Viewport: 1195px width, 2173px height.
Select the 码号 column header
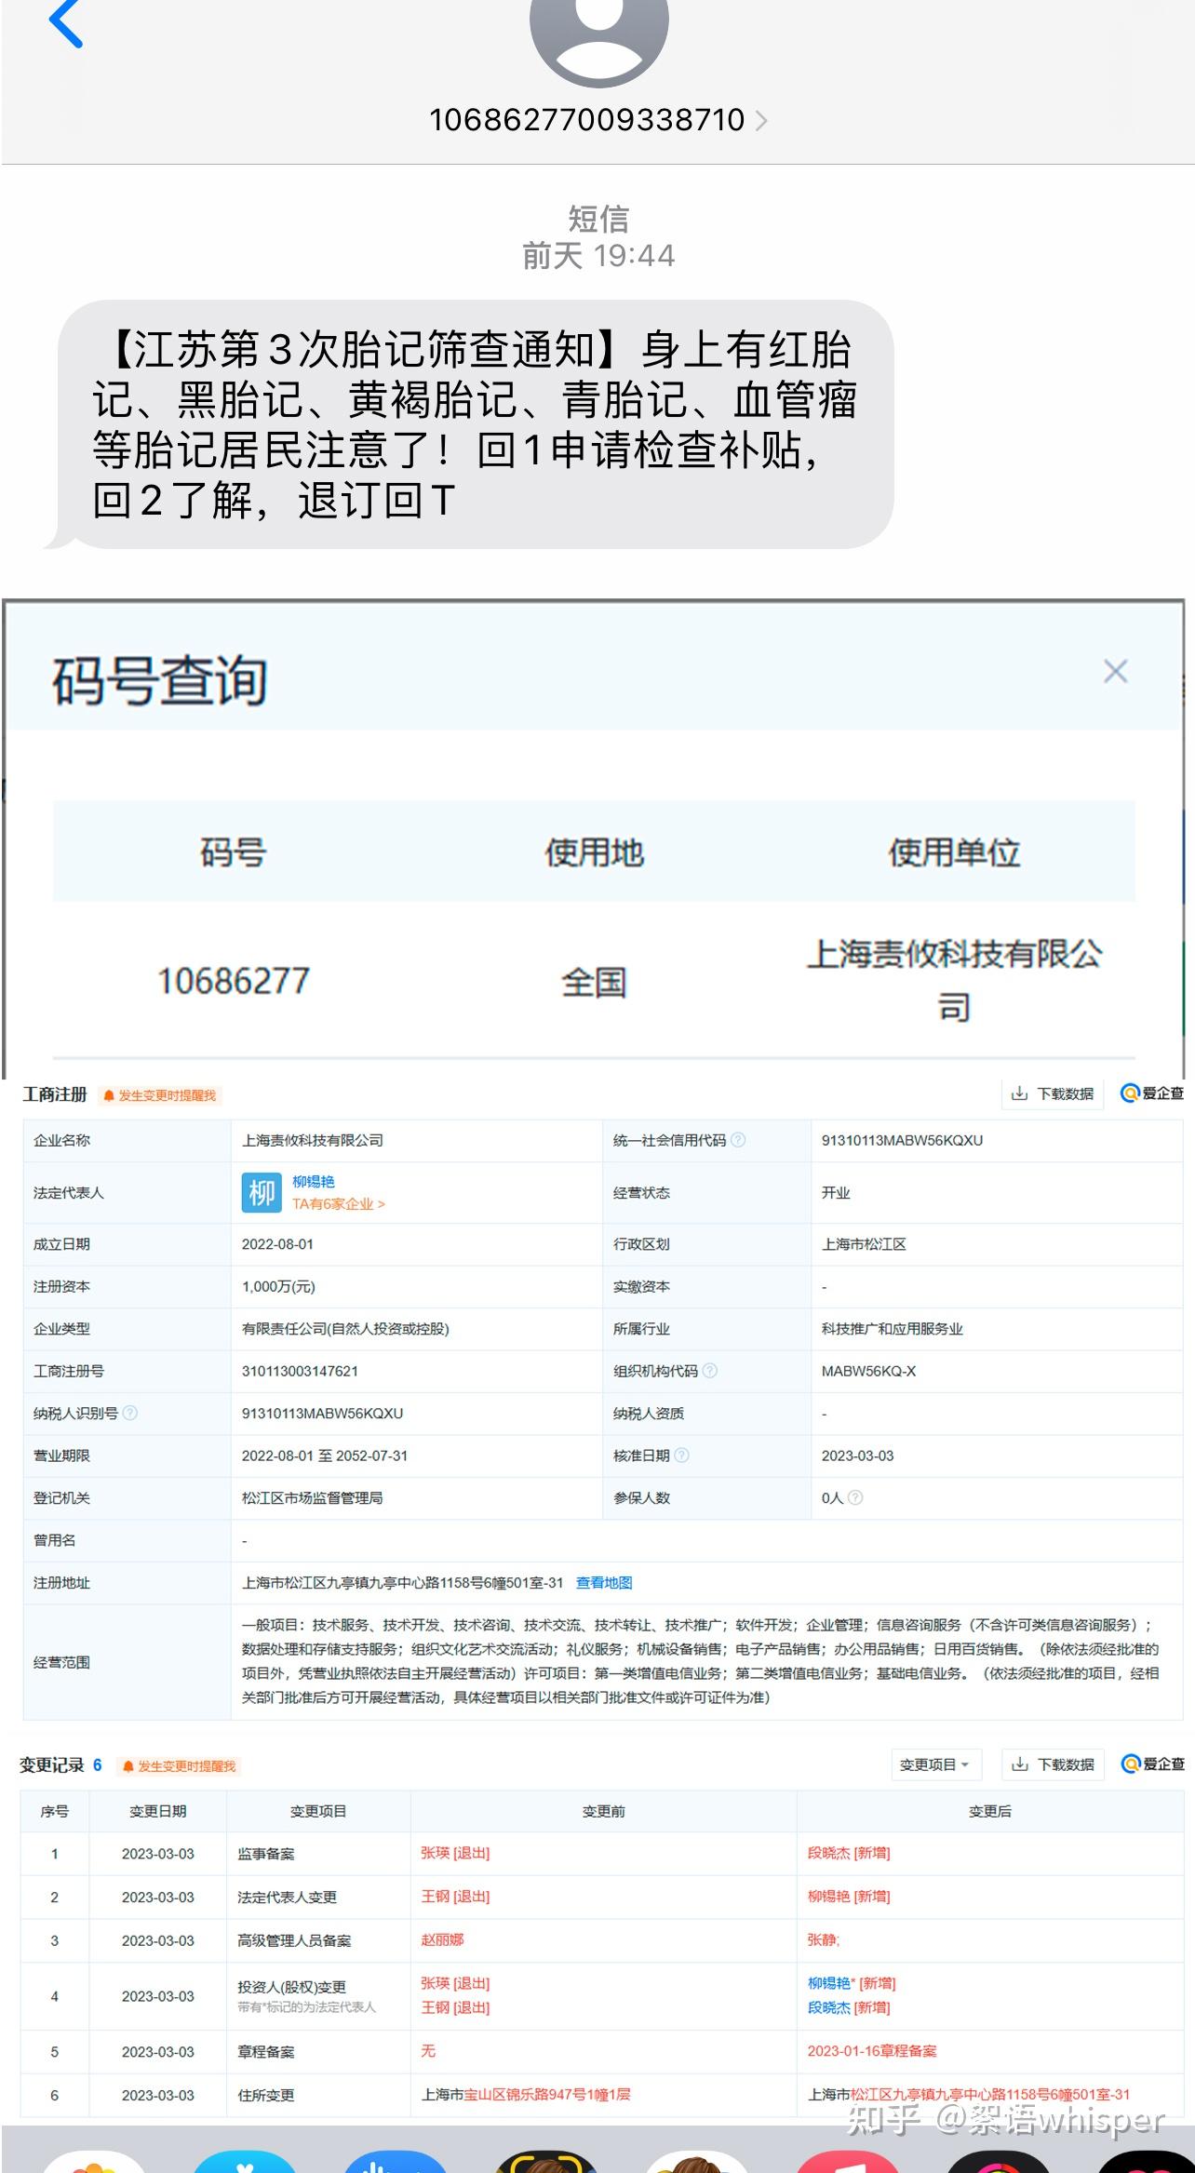coord(233,852)
